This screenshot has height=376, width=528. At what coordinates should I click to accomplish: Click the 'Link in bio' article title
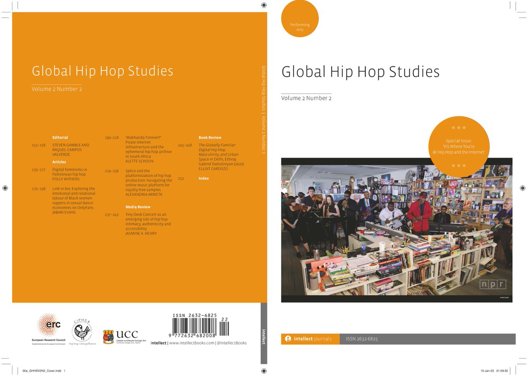[73, 198]
